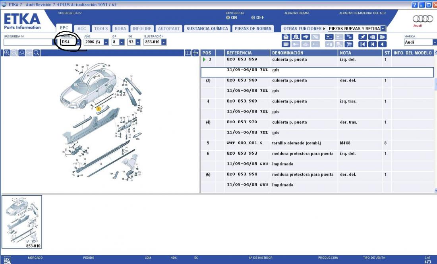Switch to the INFOLINE tab

tap(142, 29)
